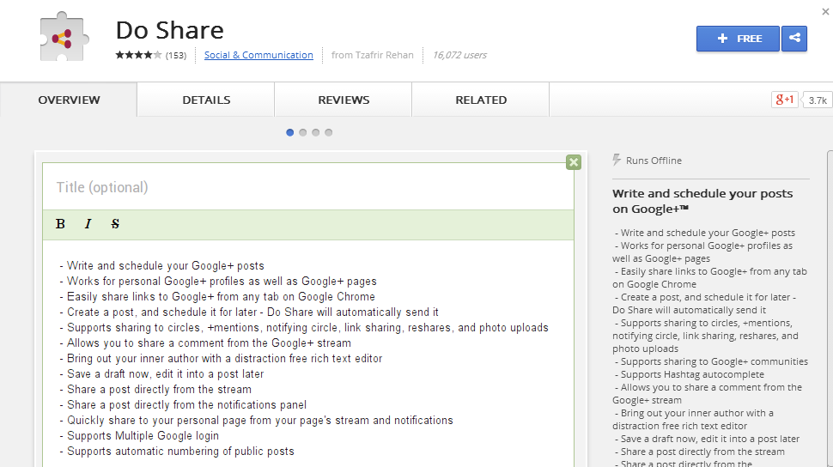Click the blue share icon button
This screenshot has height=467, width=833.
pyautogui.click(x=794, y=39)
